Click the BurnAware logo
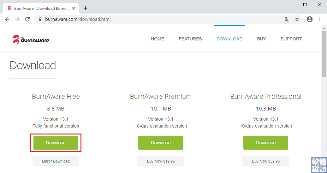The image size is (327, 173). (x=31, y=39)
